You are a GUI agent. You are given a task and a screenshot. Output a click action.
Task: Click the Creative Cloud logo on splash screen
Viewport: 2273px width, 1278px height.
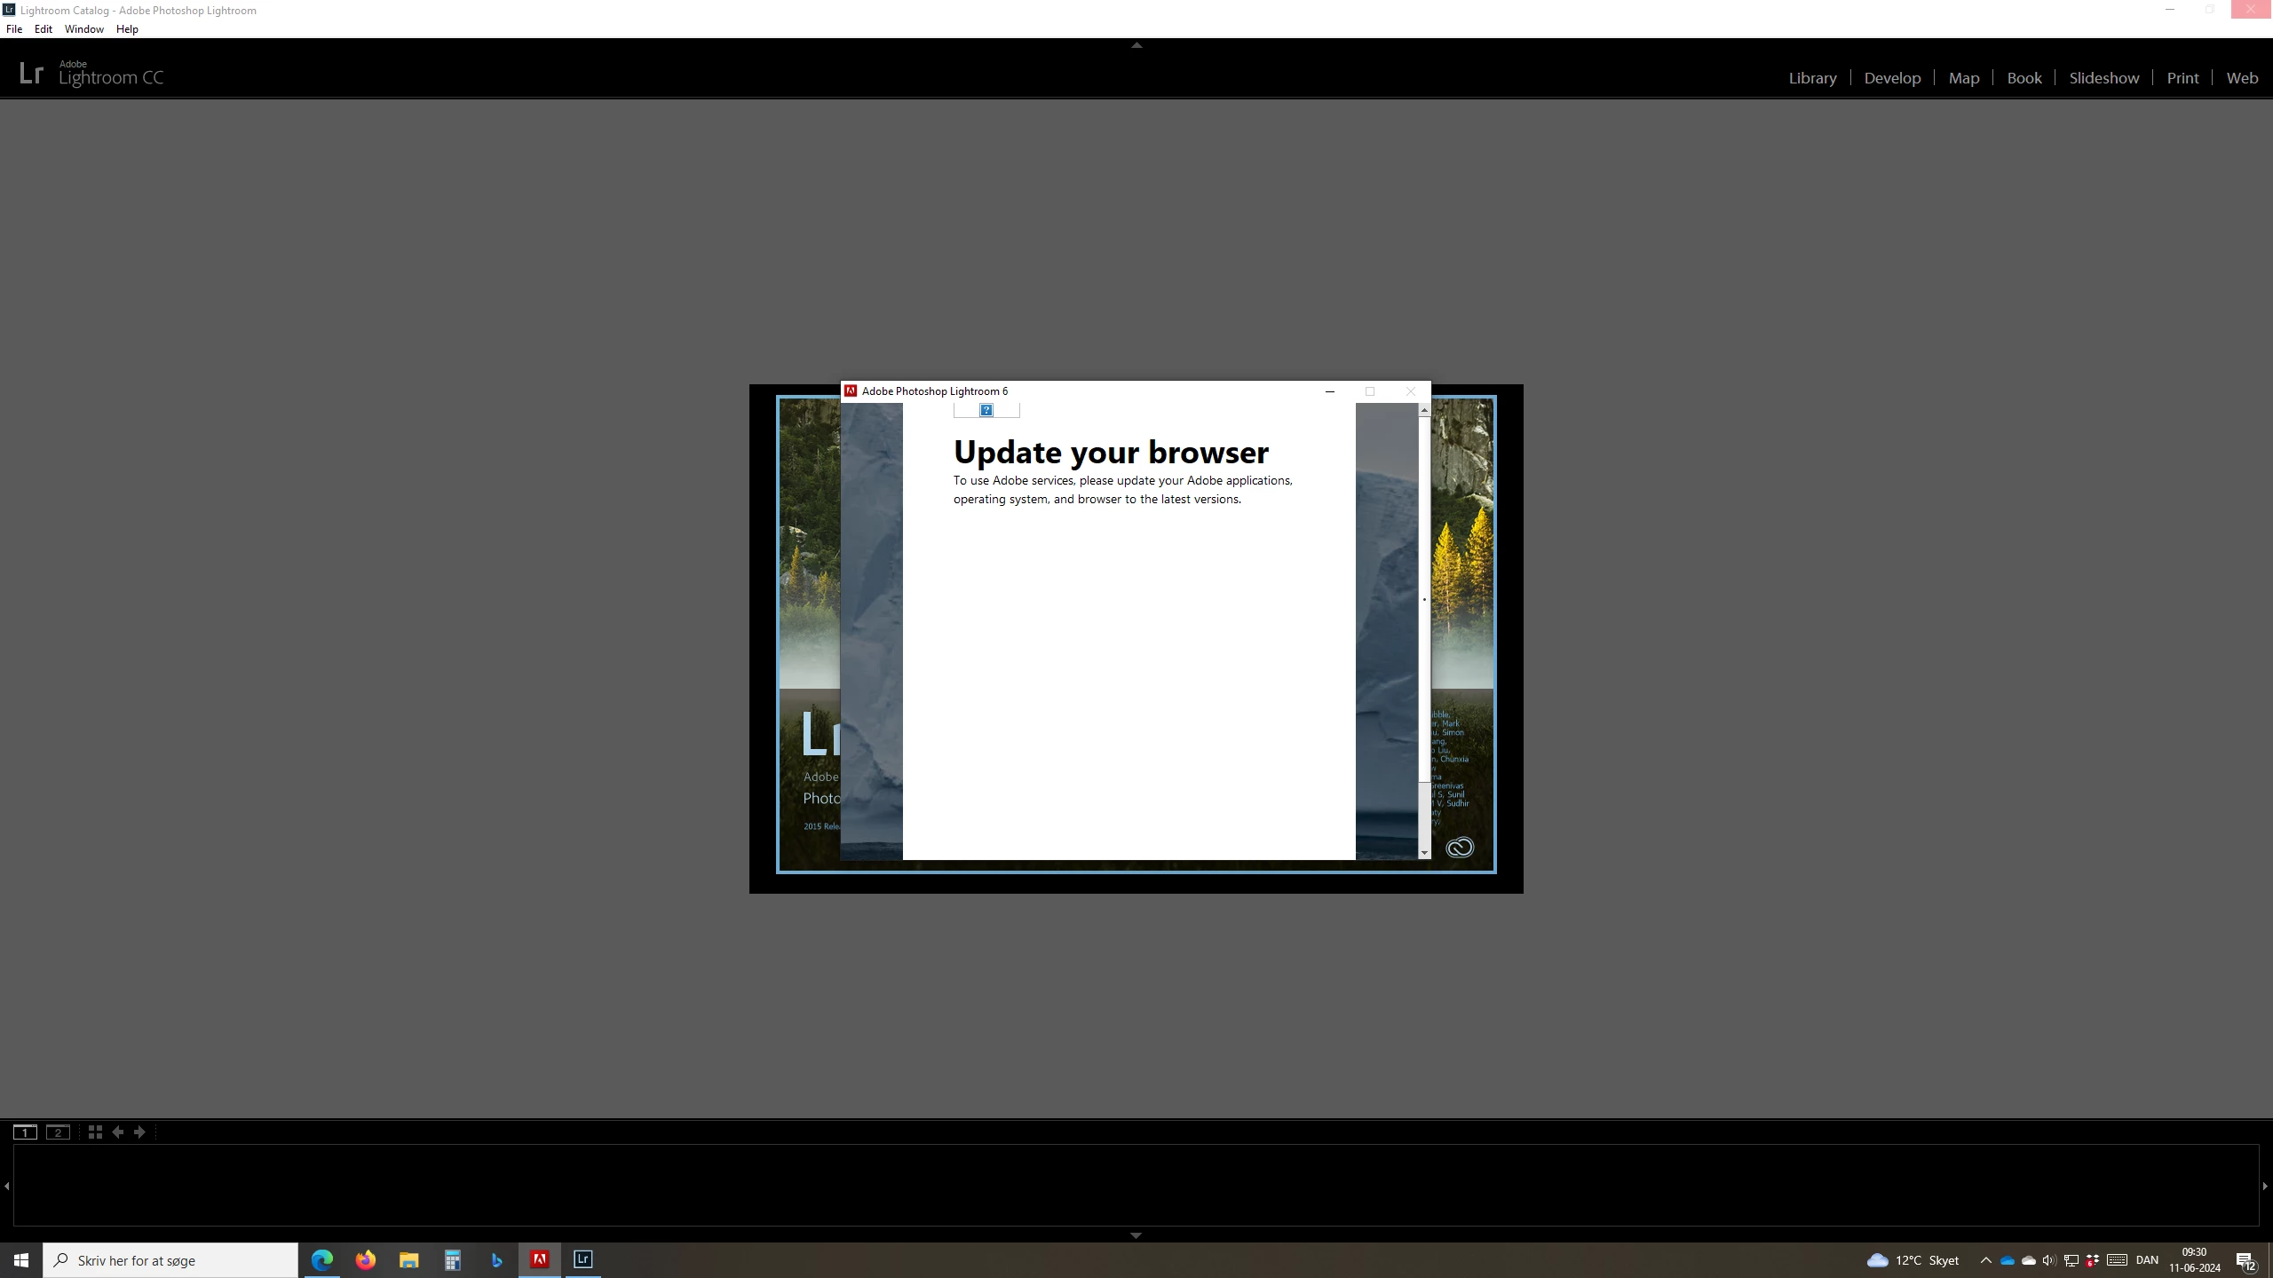1459,848
